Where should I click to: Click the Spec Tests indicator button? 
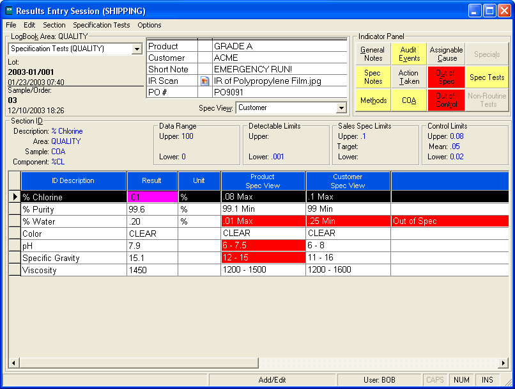[x=487, y=77]
